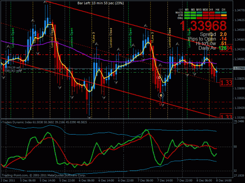Click the '2 Dec 2011' time axis label
245x183 pixels.
pyautogui.click(x=8, y=181)
